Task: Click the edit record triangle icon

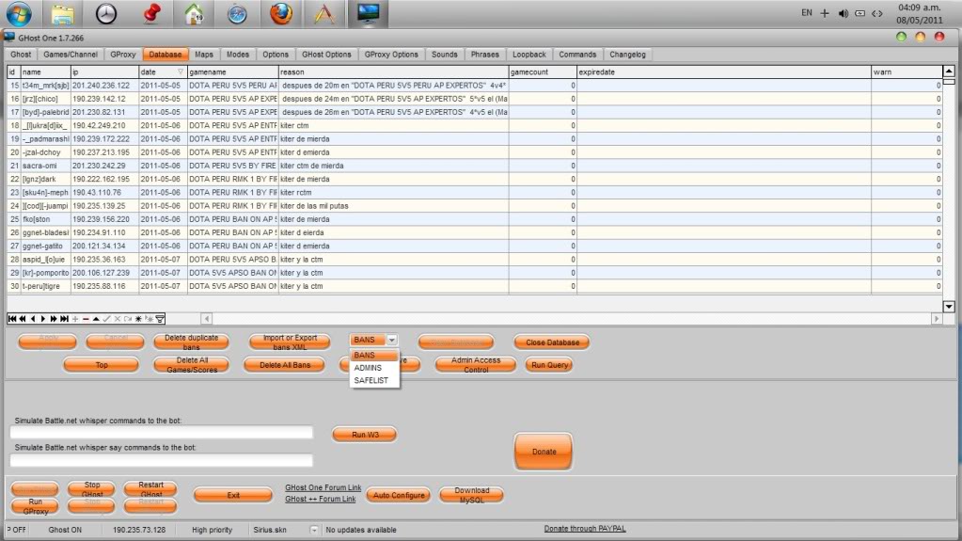Action: coord(96,319)
